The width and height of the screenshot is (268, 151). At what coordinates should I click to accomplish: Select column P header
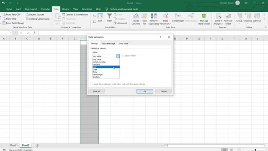pyautogui.click(x=187, y=39)
